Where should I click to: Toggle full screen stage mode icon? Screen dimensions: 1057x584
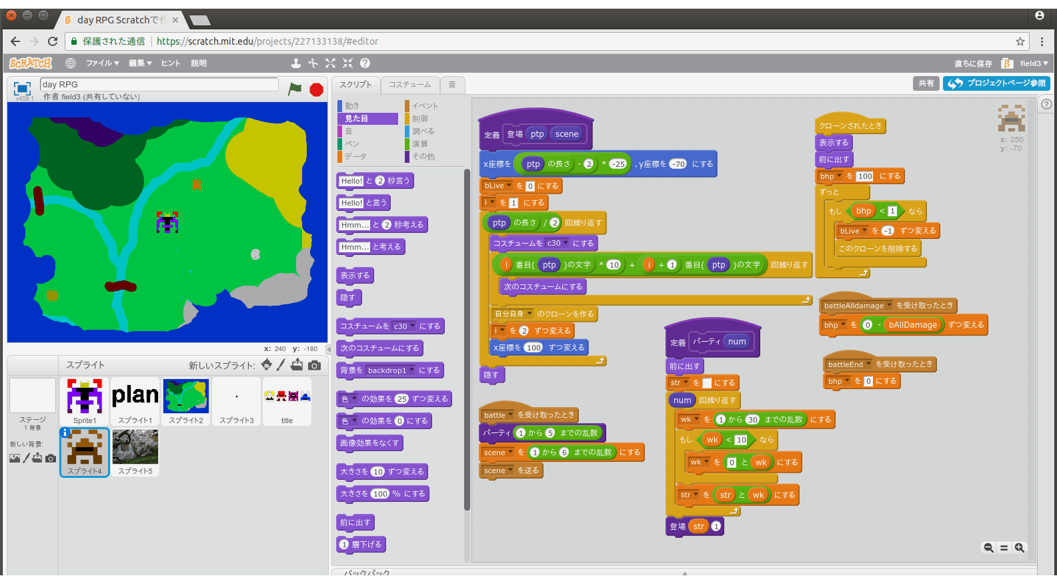pos(23,88)
